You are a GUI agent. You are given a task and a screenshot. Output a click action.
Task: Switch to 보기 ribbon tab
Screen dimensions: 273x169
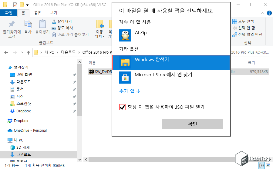point(53,13)
